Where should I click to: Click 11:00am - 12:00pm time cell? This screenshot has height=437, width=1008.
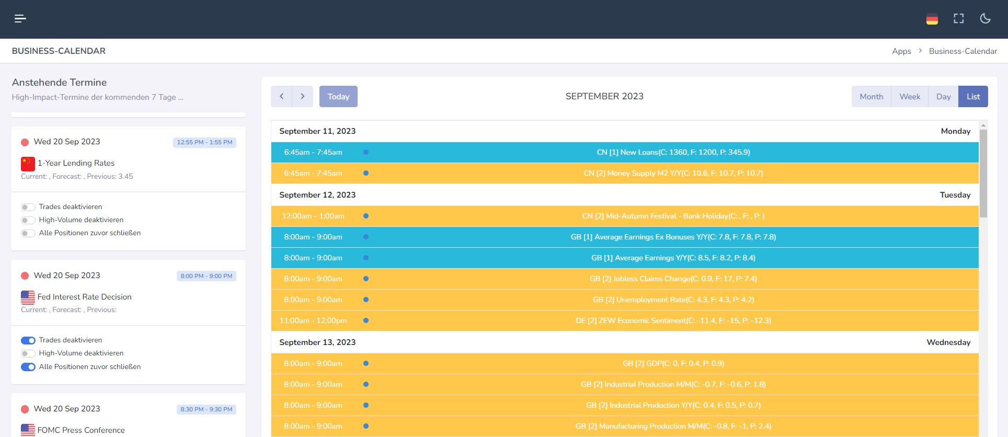pos(313,320)
